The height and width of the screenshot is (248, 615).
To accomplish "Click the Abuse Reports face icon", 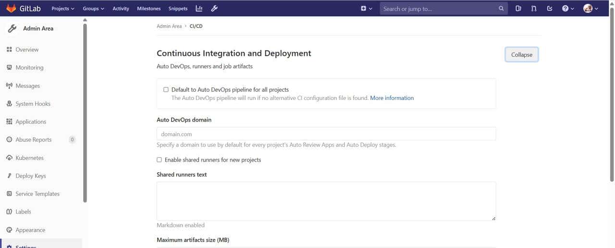I will pyautogui.click(x=9, y=139).
